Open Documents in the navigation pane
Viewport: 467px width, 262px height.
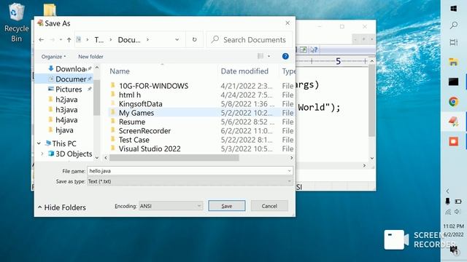pyautogui.click(x=71, y=79)
